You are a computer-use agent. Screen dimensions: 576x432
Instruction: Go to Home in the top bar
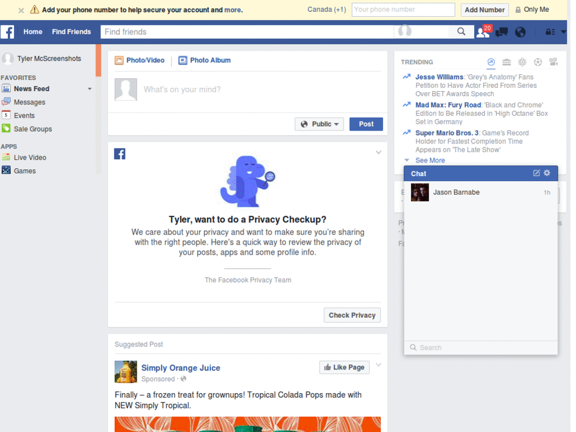click(x=33, y=32)
